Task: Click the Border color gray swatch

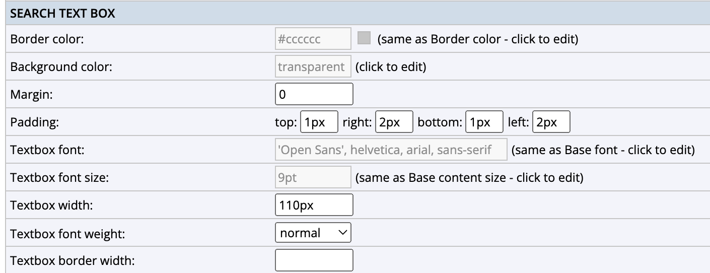Action: click(x=364, y=38)
